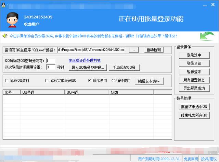Enable 修改完成关闭QQ checkbox
The height and width of the screenshot is (162, 219).
(47, 81)
